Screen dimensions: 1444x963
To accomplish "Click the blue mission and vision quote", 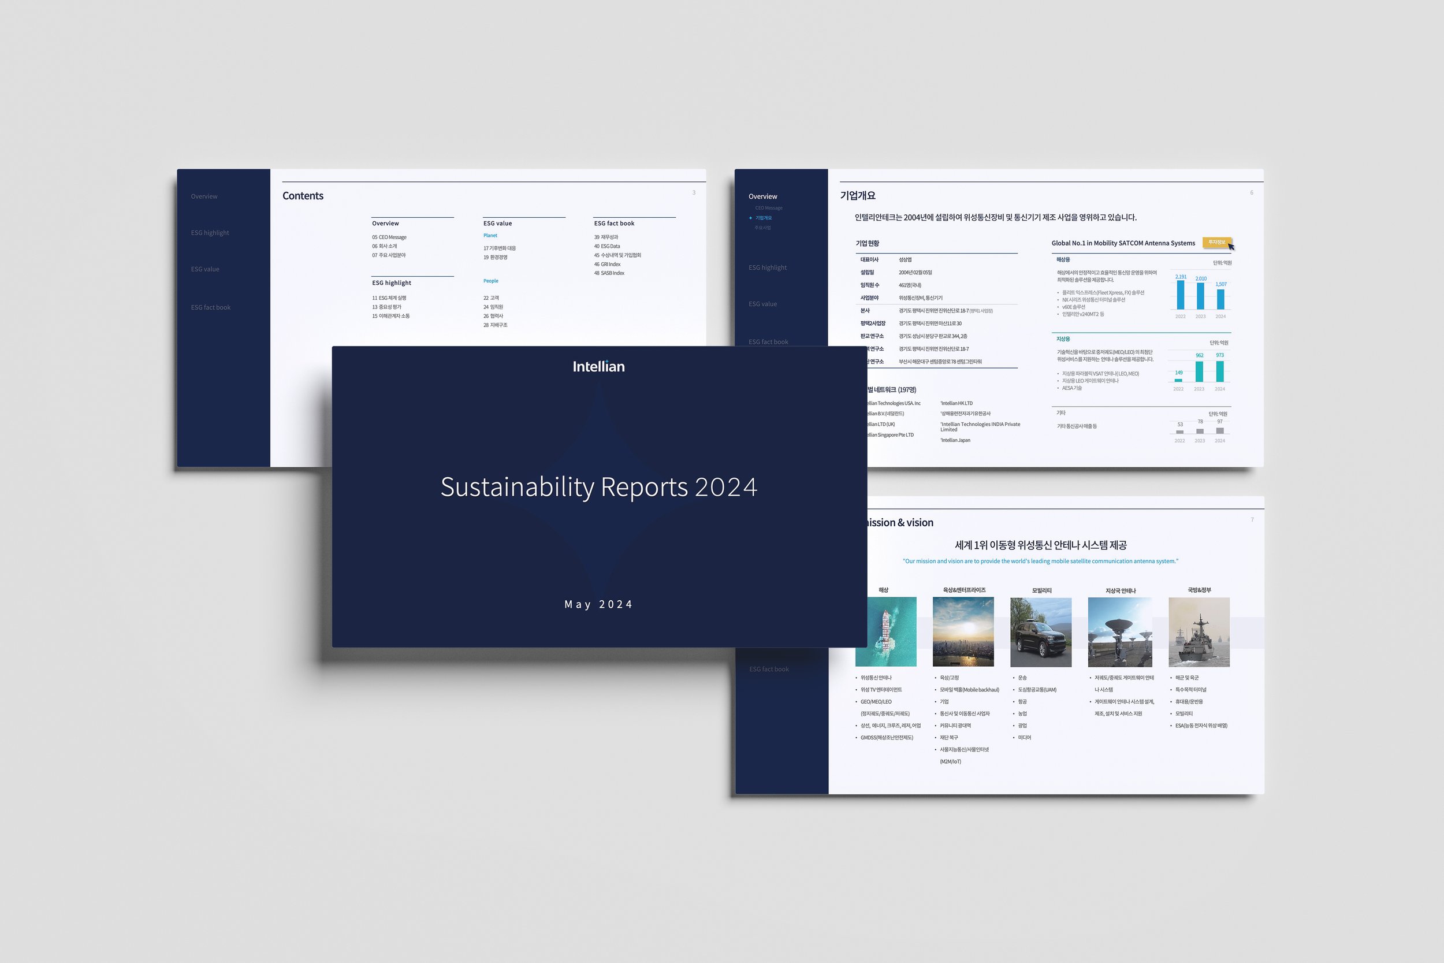I will coord(1040,562).
